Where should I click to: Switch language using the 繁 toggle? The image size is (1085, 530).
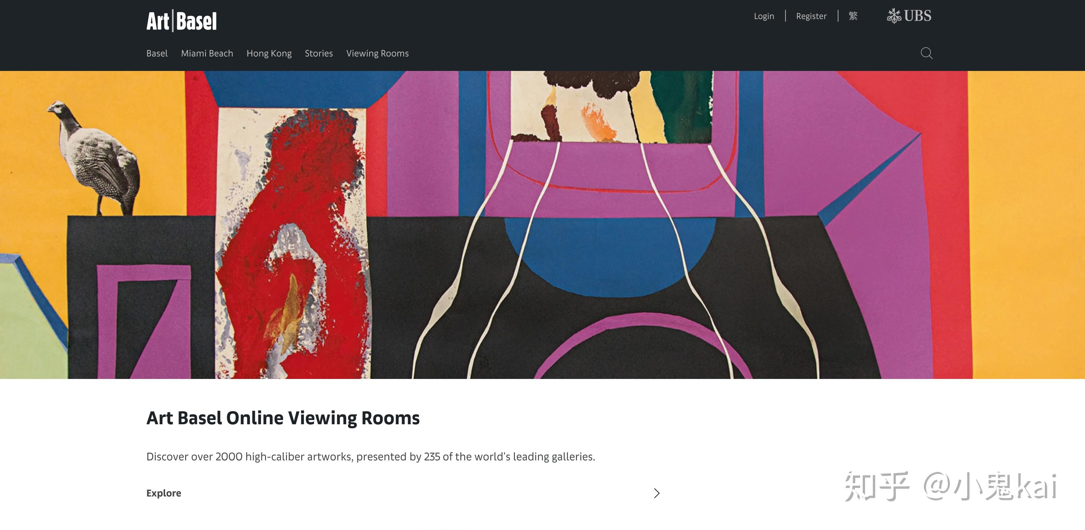[x=853, y=16]
